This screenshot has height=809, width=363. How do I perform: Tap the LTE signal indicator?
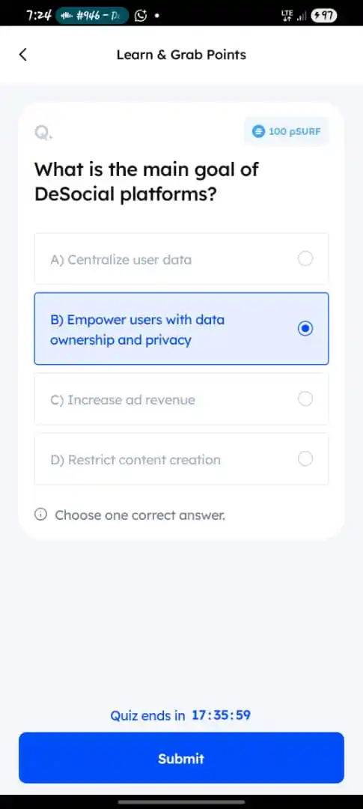(x=294, y=16)
